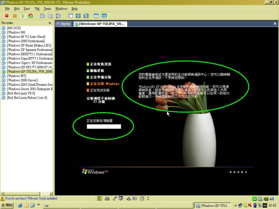
Task: Click the language bar microphone icon
Action: (x=114, y=199)
